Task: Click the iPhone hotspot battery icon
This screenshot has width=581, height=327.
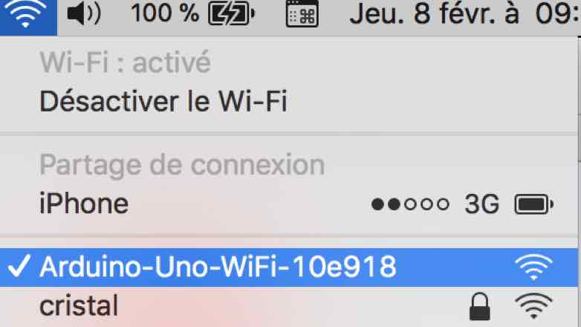Action: coord(534,204)
